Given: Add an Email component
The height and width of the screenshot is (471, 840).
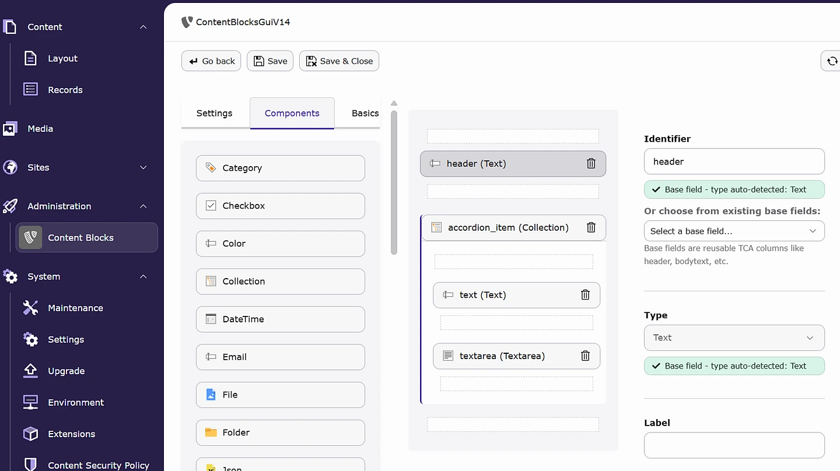Looking at the screenshot, I should pos(281,357).
